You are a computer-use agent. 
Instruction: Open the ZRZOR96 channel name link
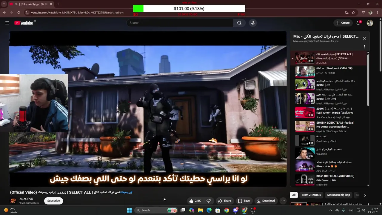tap(26, 199)
